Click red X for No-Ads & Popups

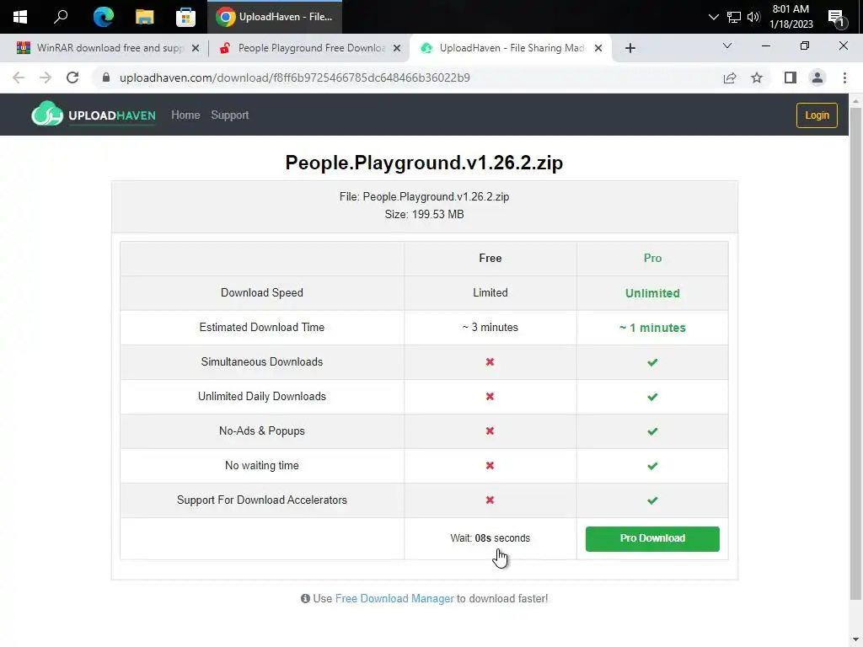490,430
